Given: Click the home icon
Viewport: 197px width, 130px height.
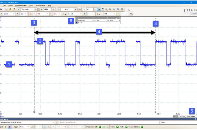Looking at the screenshot, I should 14,9.
